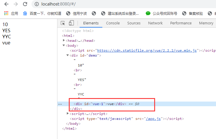Reload the page with the refresh icon

point(25,4)
